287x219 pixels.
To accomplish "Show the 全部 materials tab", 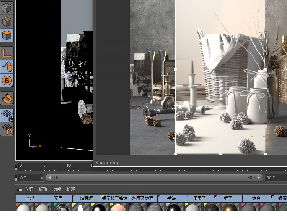I will [x=30, y=198].
